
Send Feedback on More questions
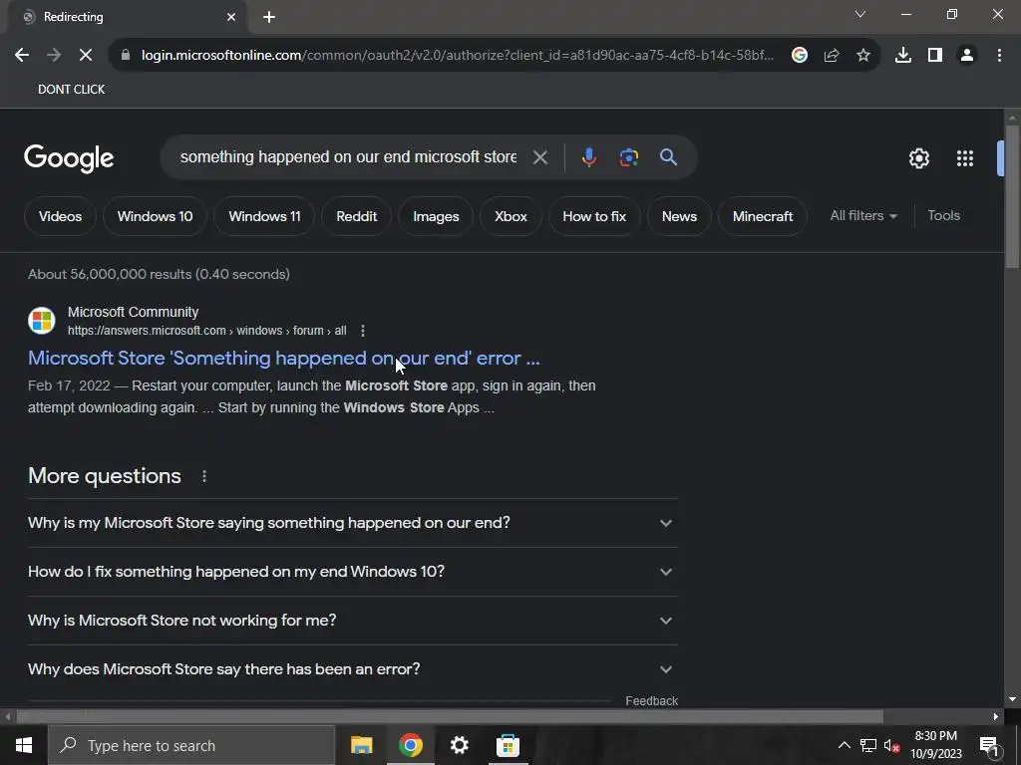point(652,700)
